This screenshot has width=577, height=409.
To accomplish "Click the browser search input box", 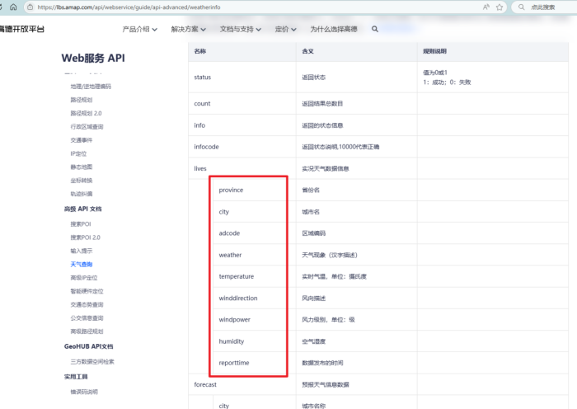I will coord(546,7).
